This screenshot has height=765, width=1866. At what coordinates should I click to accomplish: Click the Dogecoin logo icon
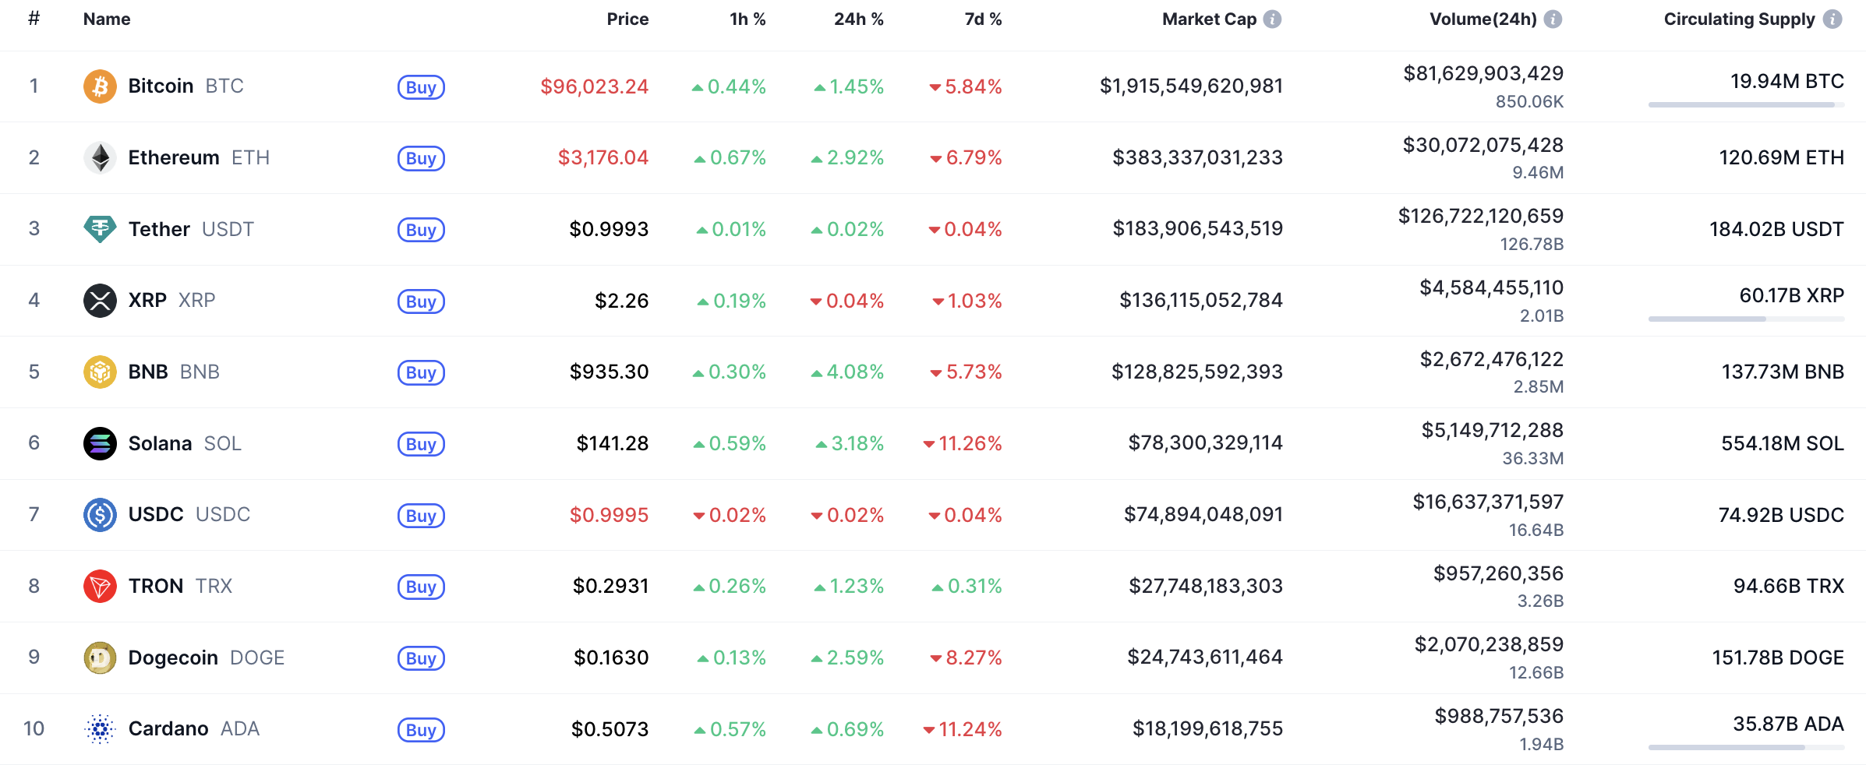click(x=100, y=657)
